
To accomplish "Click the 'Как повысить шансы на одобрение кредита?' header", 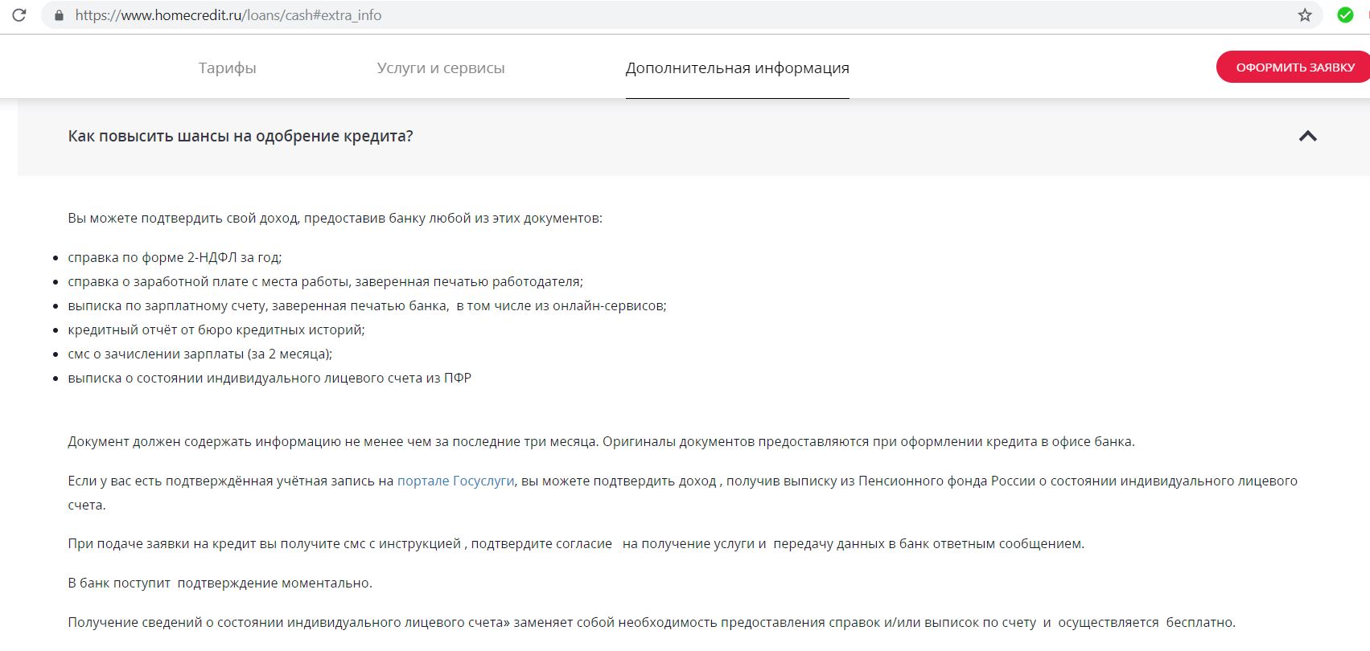I will (x=241, y=137).
